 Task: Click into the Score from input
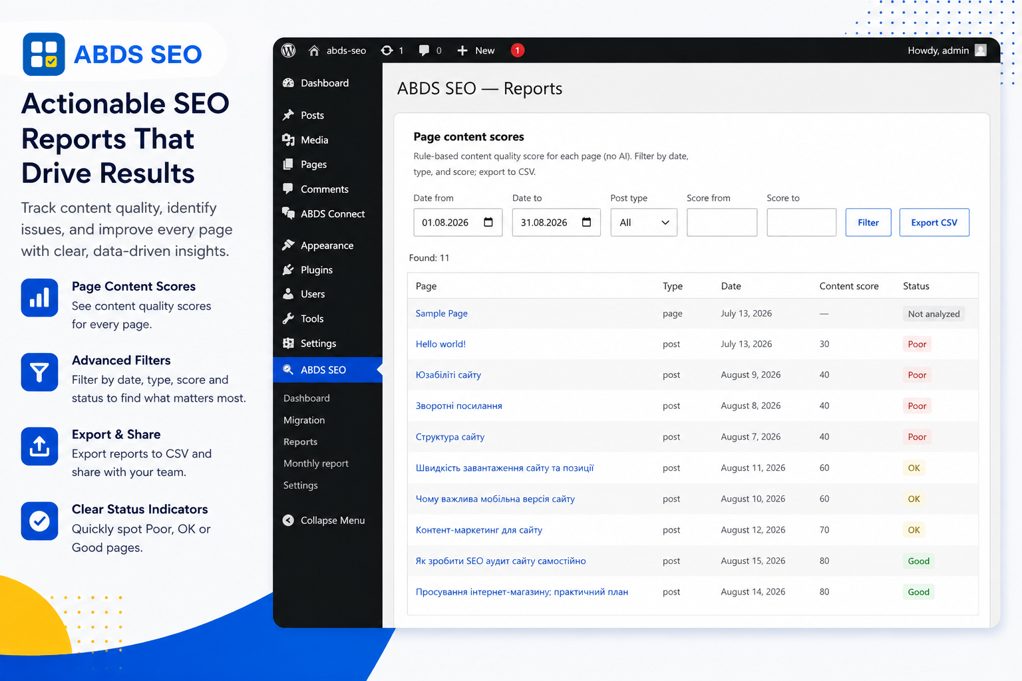click(722, 223)
